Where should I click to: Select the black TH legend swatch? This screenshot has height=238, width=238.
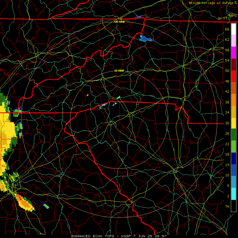pyautogui.click(x=234, y=206)
